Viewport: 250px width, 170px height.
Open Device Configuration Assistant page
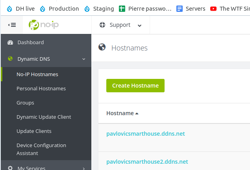[41, 149]
